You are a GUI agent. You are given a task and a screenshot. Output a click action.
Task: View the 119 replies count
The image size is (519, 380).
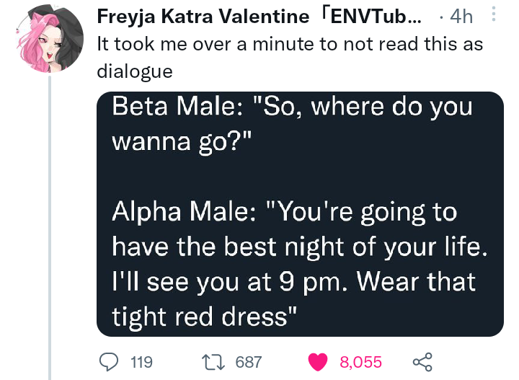(142, 362)
